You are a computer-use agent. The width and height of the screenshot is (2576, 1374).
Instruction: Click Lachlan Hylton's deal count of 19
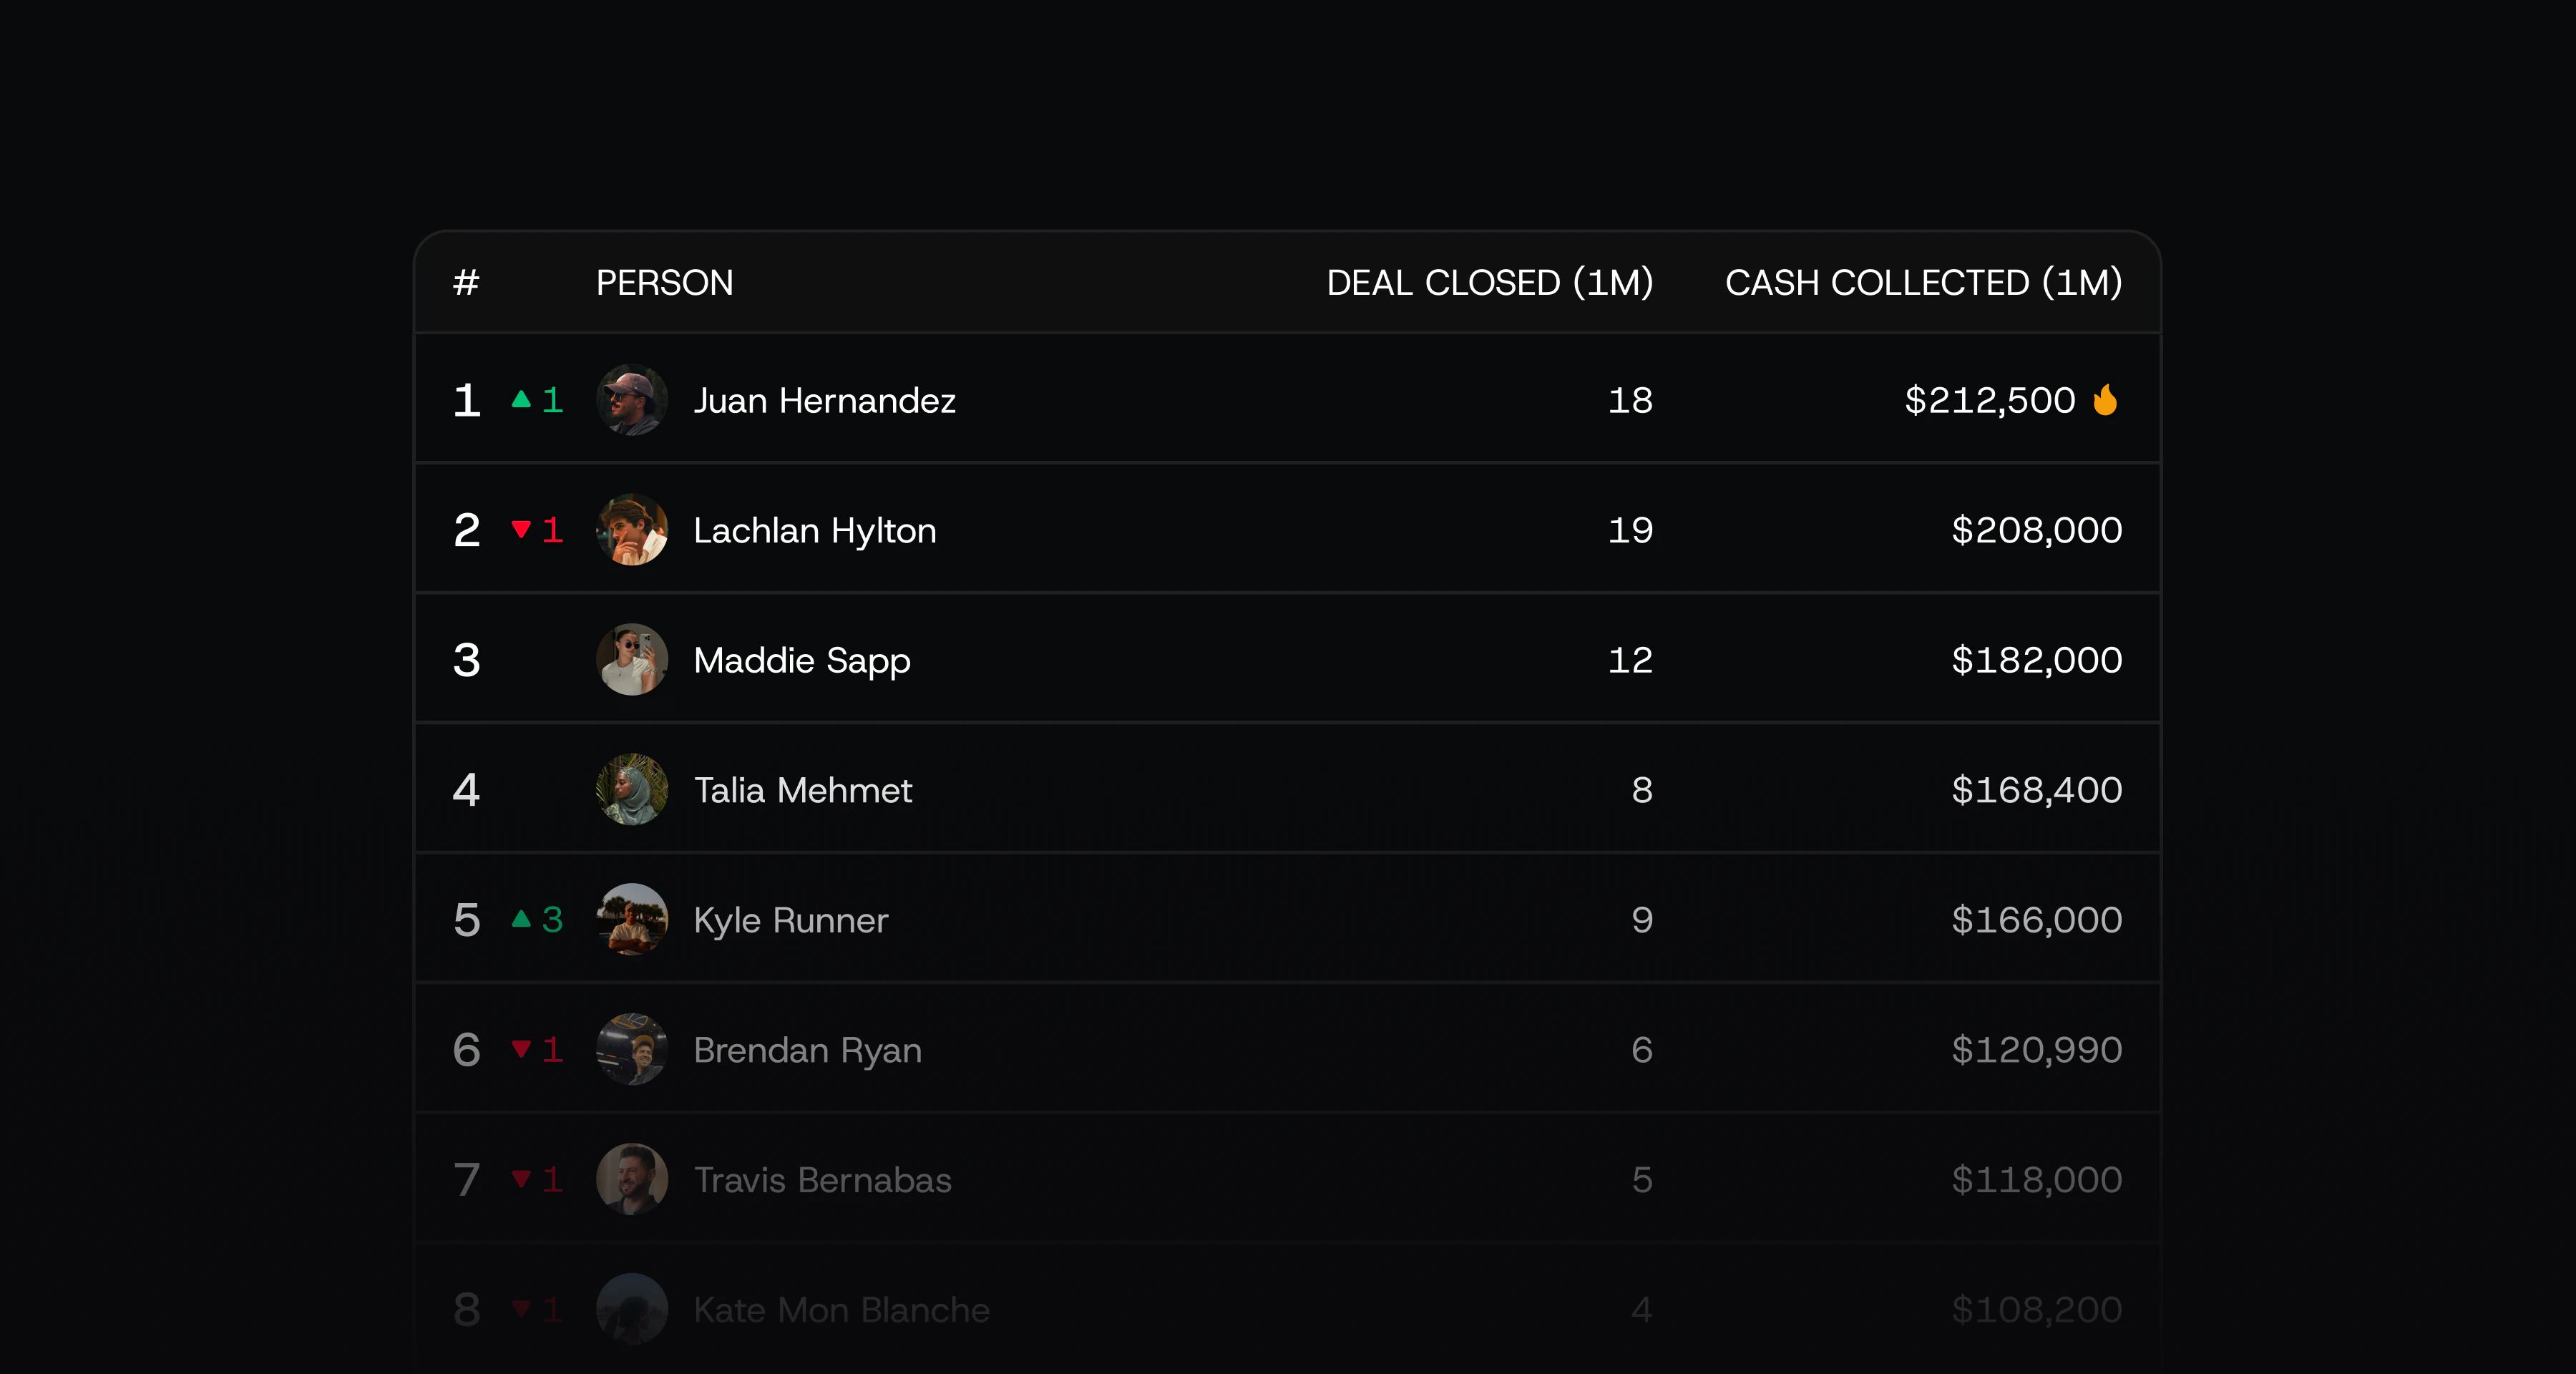(x=1630, y=530)
